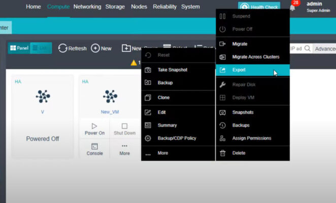
Task: Click the Migrate Across Clusters icon
Action: [222, 57]
